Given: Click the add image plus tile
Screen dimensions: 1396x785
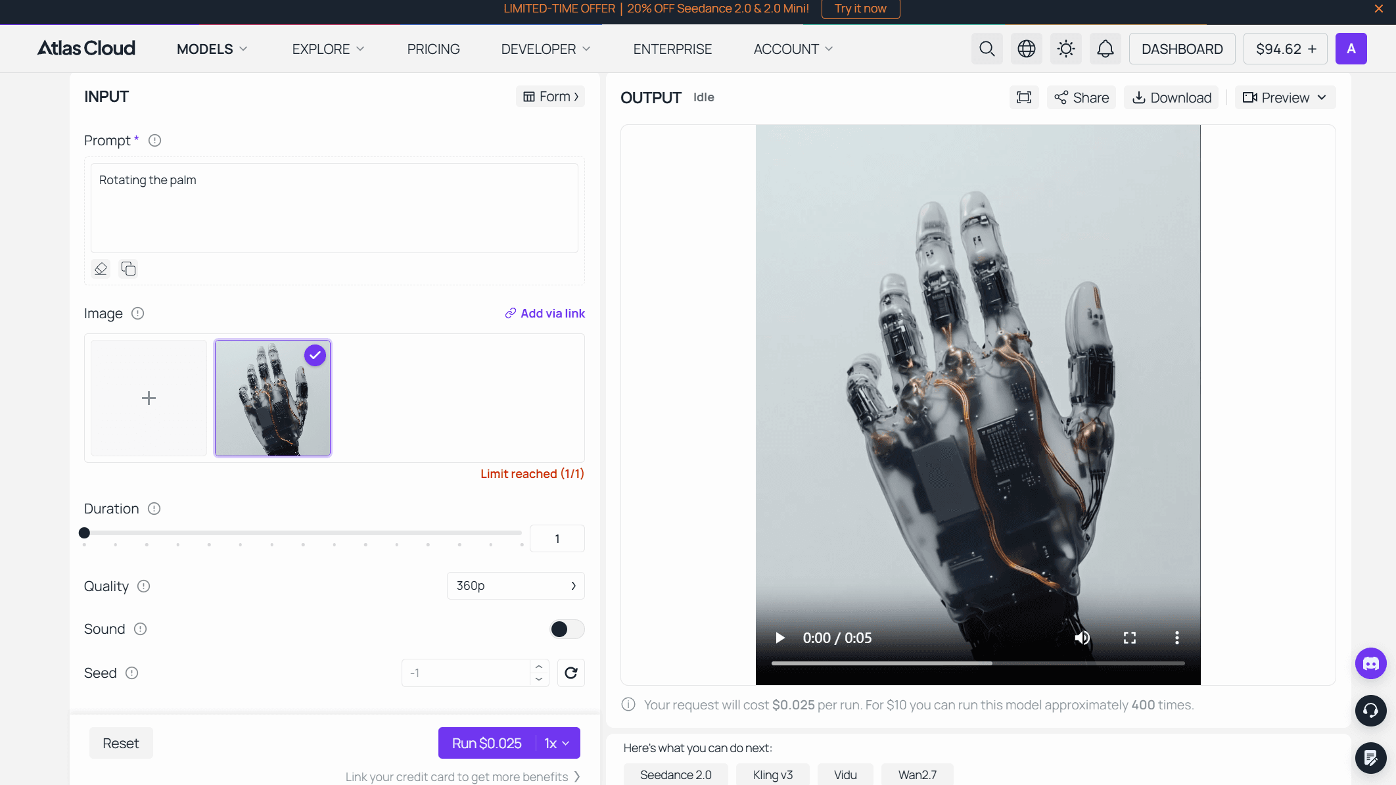Looking at the screenshot, I should 149,398.
